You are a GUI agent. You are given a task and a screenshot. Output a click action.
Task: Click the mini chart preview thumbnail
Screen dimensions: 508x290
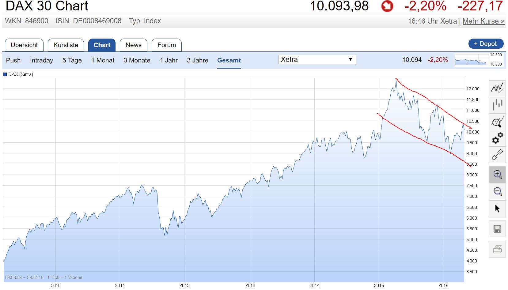471,60
